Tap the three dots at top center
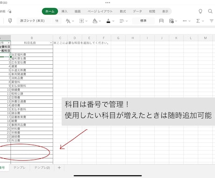 107,3
